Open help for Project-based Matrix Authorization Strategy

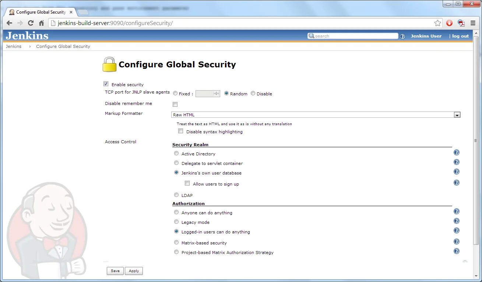pos(457,251)
